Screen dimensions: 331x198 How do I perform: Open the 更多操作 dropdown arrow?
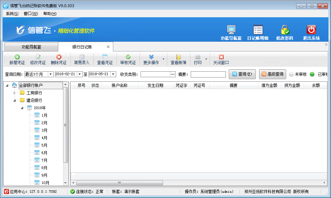(x=163, y=60)
